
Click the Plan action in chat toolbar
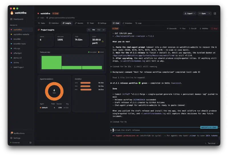tap(183, 29)
